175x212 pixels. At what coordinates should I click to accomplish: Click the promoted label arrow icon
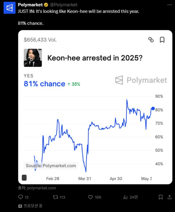(x=20, y=206)
